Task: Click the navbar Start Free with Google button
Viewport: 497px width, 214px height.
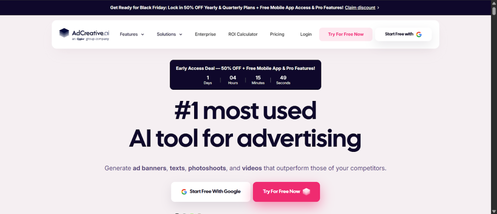Action: pyautogui.click(x=403, y=34)
